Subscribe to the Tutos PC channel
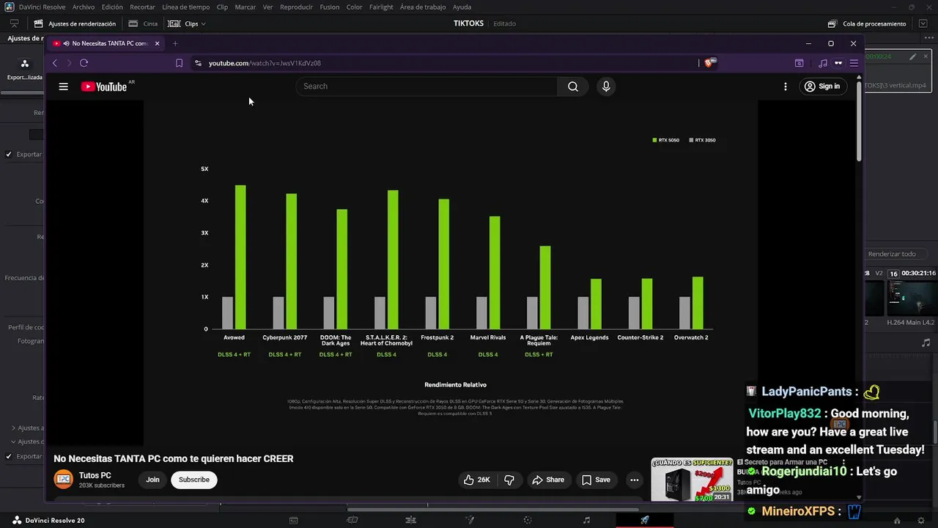Screen dimensions: 938x528 (x=194, y=480)
